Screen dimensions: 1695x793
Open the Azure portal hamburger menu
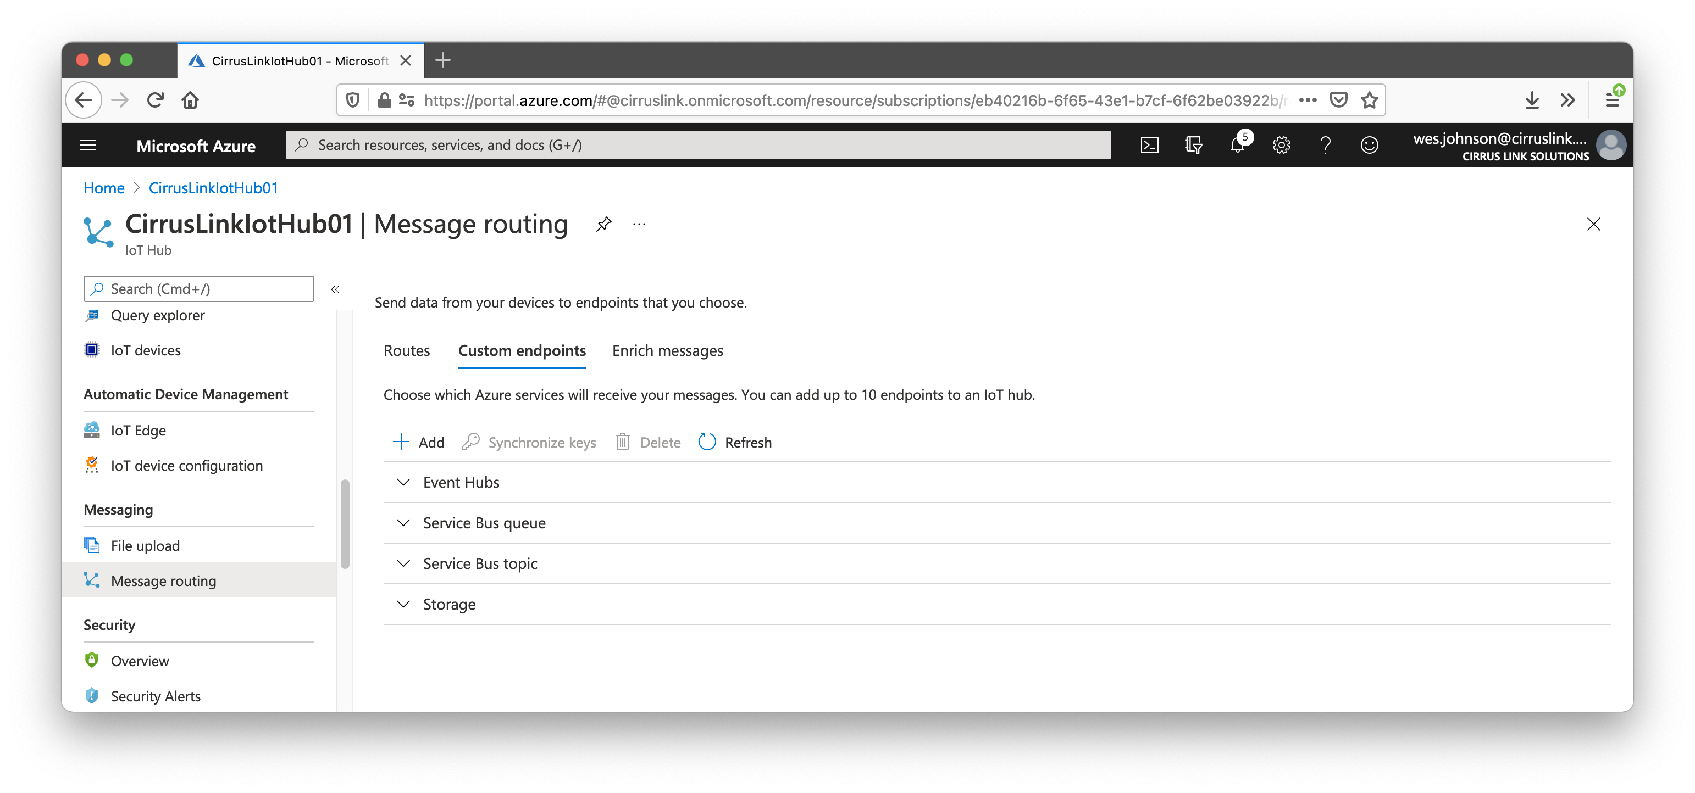point(88,146)
